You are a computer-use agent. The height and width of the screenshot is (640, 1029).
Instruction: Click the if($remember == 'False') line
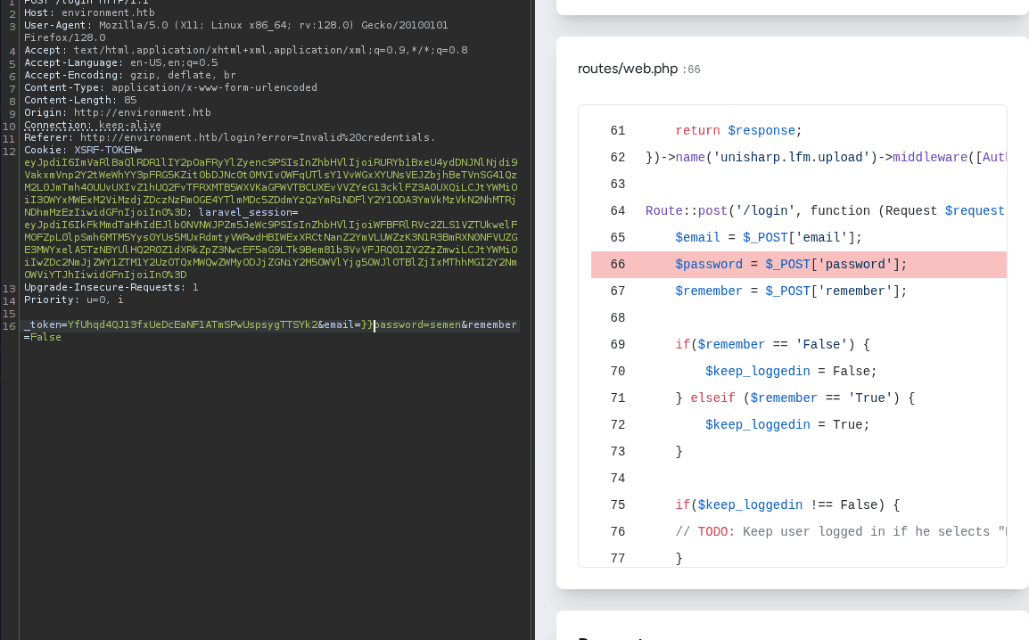772,344
